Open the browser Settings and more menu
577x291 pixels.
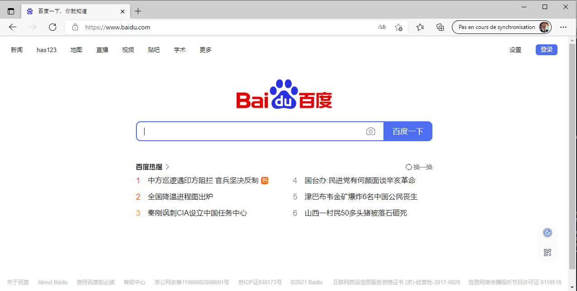coord(563,27)
